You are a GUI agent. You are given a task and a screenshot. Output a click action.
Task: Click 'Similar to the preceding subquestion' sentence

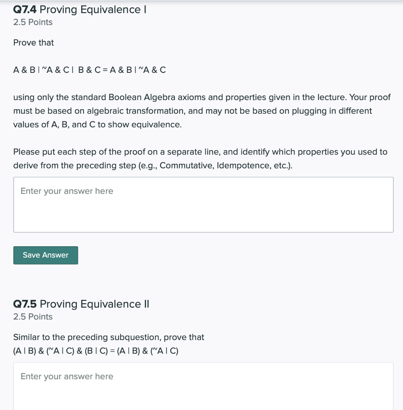[109, 337]
